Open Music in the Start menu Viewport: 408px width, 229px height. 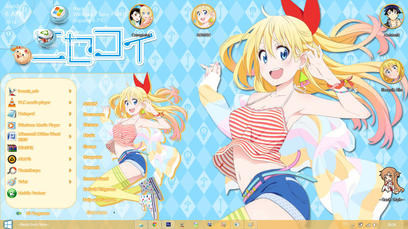point(89,136)
